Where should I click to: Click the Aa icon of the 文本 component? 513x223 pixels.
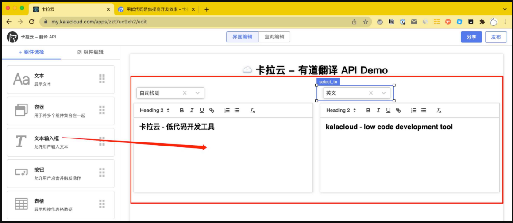(21, 79)
